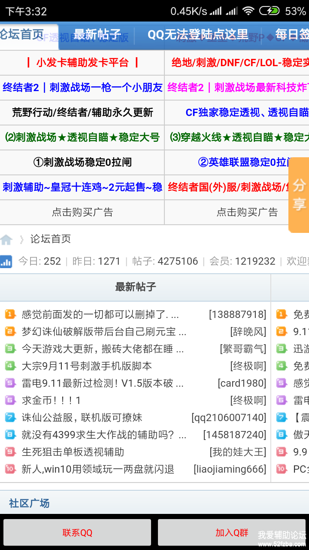Tap rank 9 badge beside 生死狙击单板透视辅助

[10, 452]
